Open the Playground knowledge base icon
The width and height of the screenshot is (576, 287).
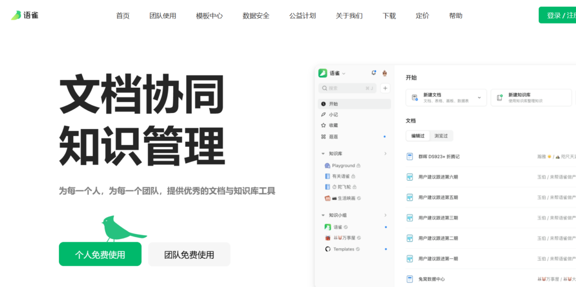tap(327, 166)
